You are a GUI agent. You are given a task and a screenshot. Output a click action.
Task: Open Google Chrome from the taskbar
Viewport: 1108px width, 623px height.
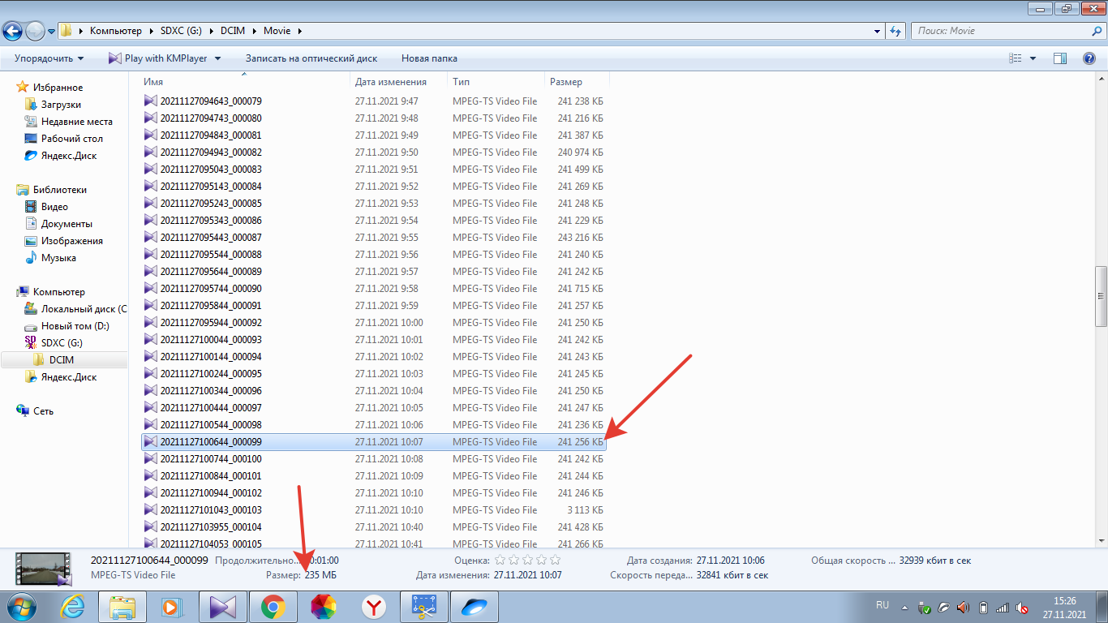(x=273, y=607)
